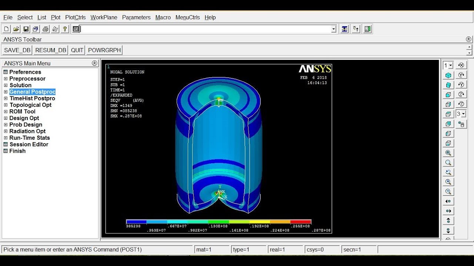This screenshot has height=266, width=474.
Task: Expand the Design Opt plus box
Action: coord(6,118)
